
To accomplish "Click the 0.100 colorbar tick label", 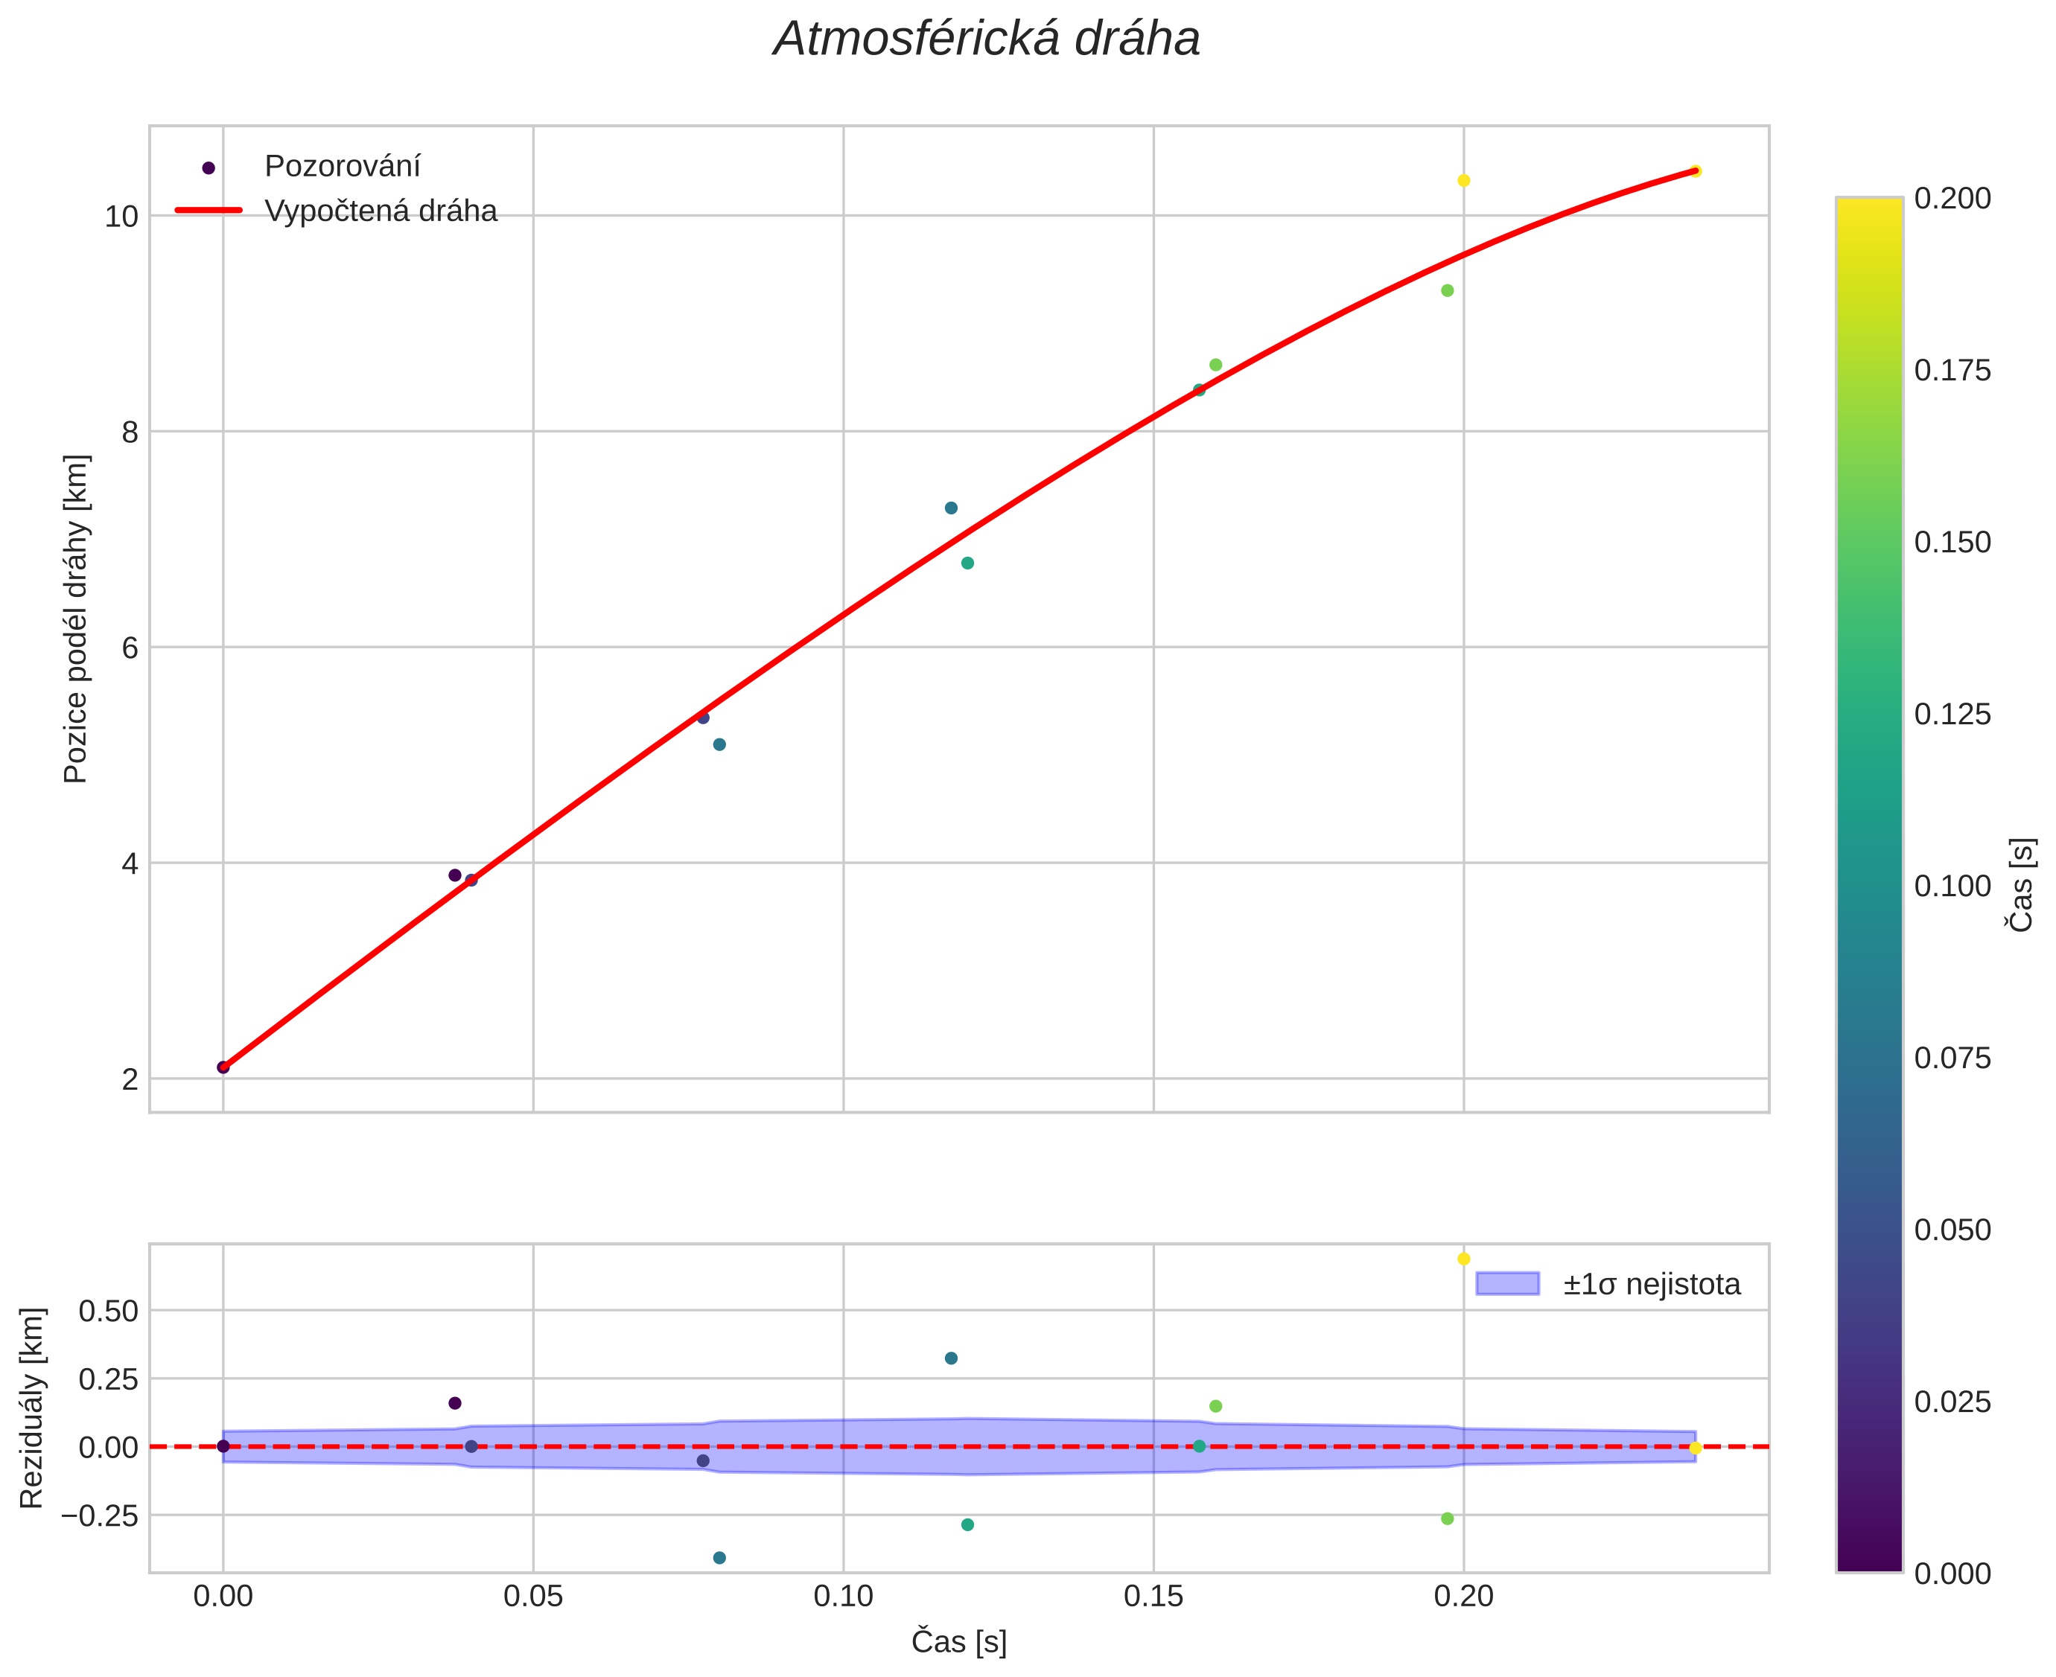I will click(1952, 886).
